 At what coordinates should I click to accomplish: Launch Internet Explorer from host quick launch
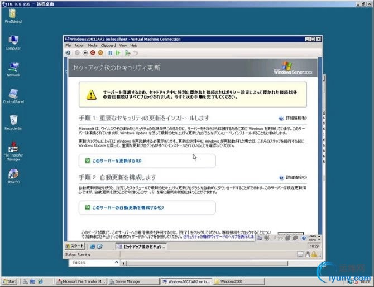40,281
